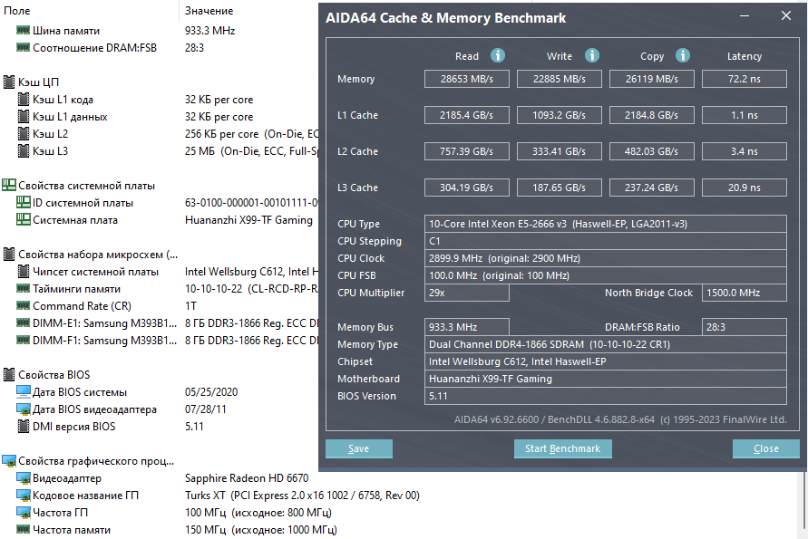The image size is (808, 539).
Task: Click the info icon next to Copy
Action: point(683,56)
